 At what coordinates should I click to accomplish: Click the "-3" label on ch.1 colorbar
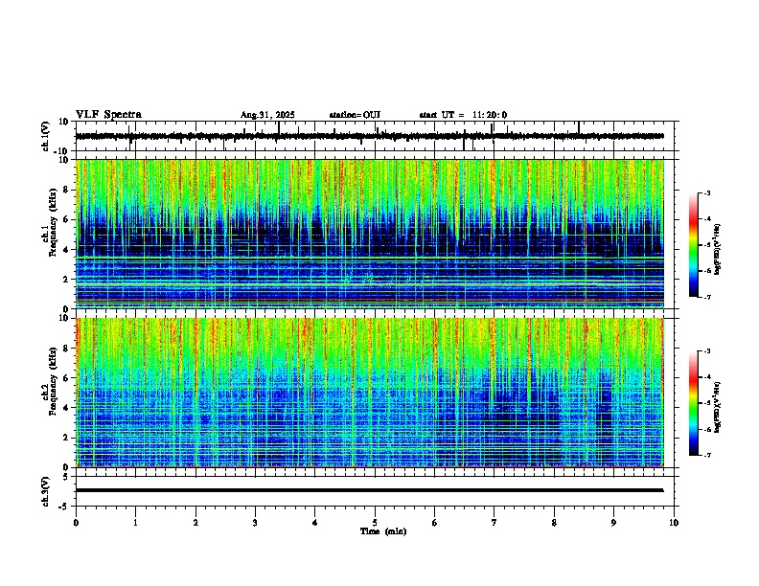(706, 192)
